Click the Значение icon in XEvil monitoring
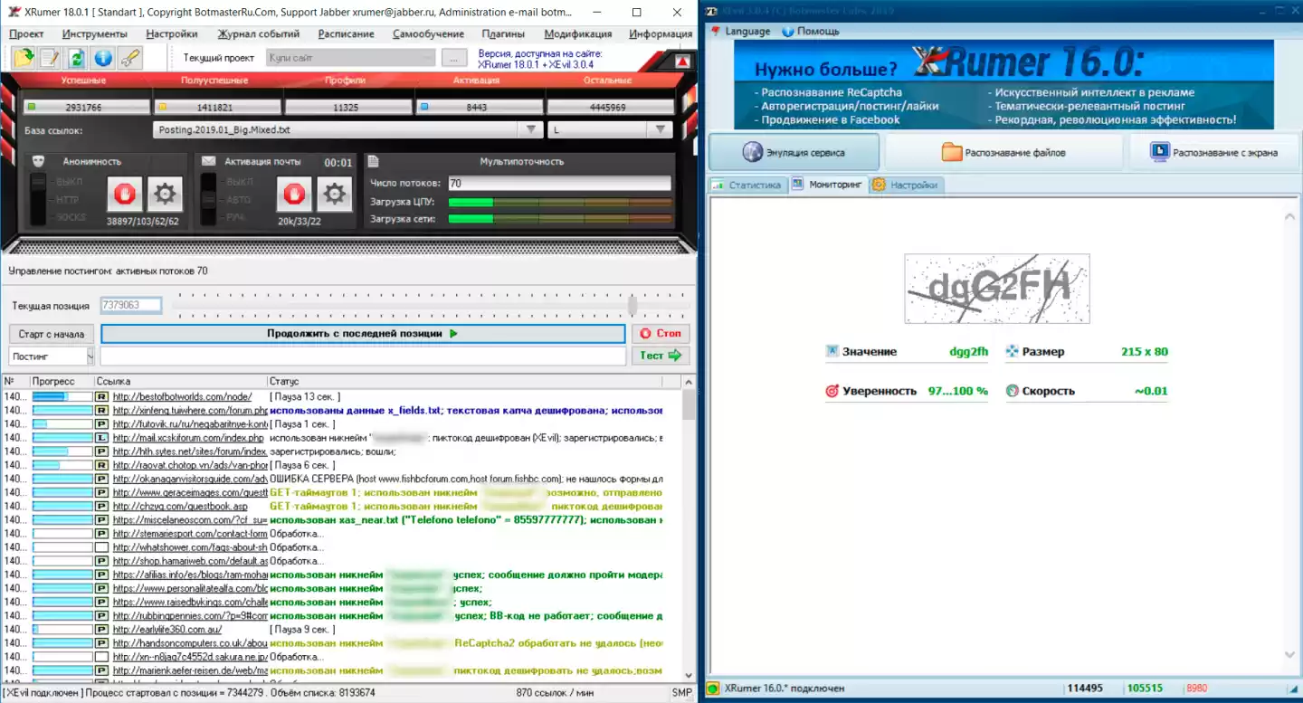Viewport: 1303px width, 703px height. (x=832, y=351)
